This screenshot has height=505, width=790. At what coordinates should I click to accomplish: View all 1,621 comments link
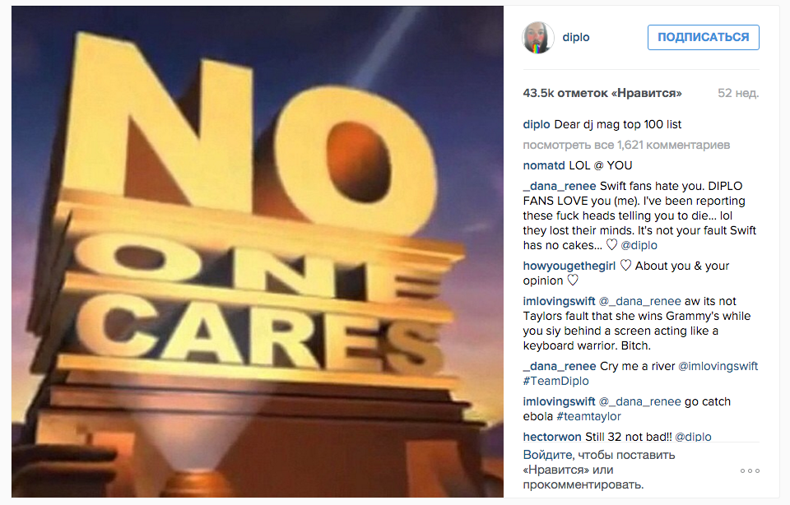coord(626,145)
